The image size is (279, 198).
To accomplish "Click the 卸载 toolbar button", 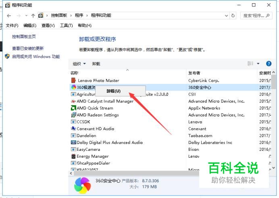I will point(96,64).
